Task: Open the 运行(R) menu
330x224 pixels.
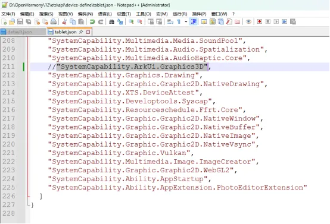Action: pyautogui.click(x=180, y=14)
